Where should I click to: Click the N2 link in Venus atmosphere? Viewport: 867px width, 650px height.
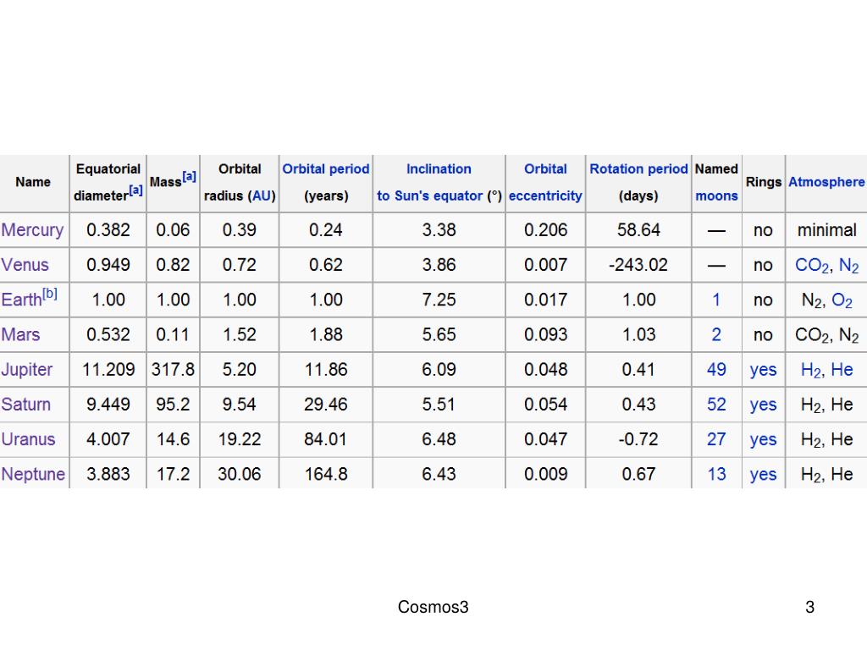[848, 265]
